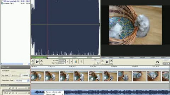This screenshot has height=95, width=170.
Task: Step forward one frame in sequence preview
Action: click(x=111, y=61)
